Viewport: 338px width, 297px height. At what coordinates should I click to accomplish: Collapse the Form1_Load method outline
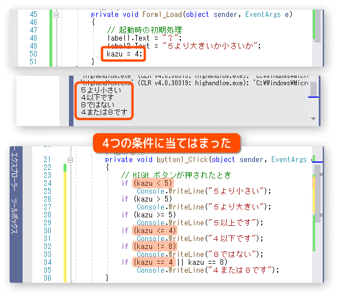coord(57,15)
